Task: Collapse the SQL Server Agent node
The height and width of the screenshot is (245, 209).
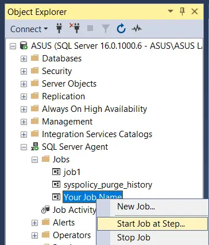Action: click(x=24, y=147)
